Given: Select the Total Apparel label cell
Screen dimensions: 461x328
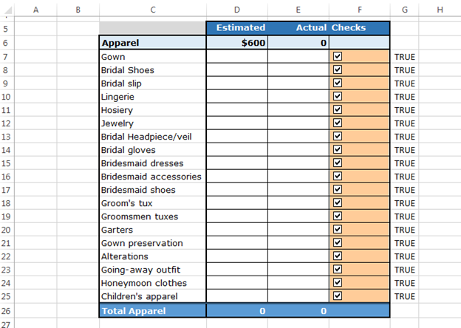Looking at the screenshot, I should click(153, 311).
